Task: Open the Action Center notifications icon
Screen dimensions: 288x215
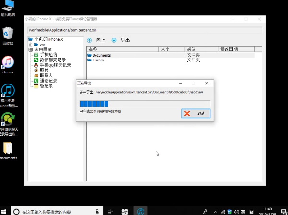Action: [284, 212]
